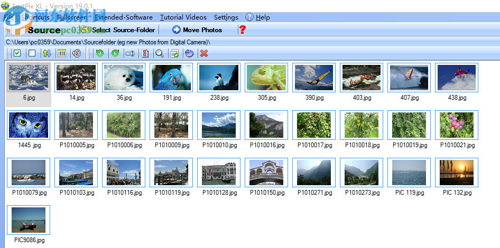The image size is (500, 248).
Task: Select the 191.jpg blue parrot thumbnail
Action: (171, 78)
